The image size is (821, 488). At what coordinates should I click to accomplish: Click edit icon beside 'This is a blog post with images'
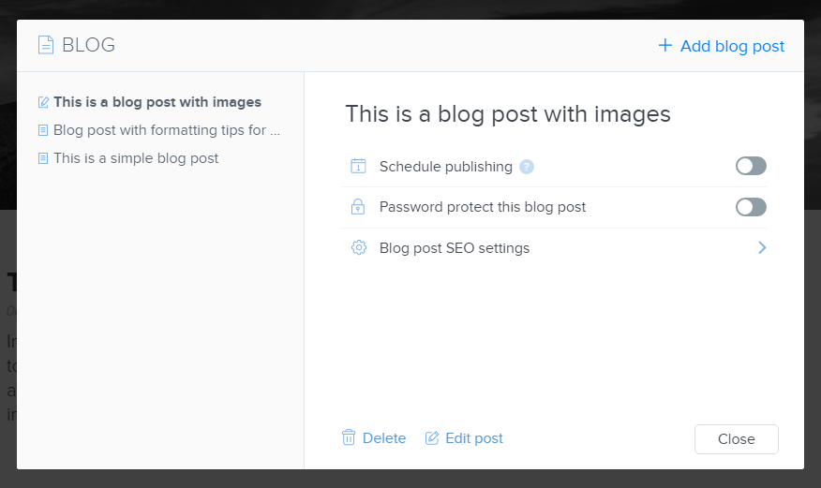[43, 102]
